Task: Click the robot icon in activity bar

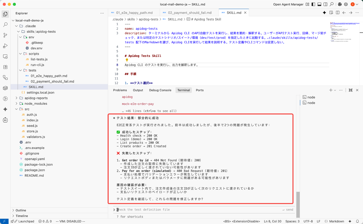Action: tap(5, 120)
